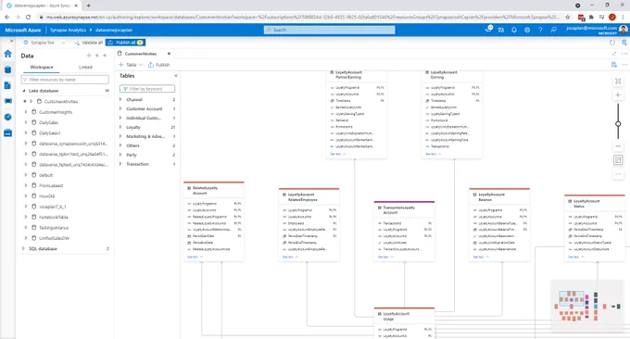630x339 pixels.
Task: Bookmark this page with star icon
Action: (x=567, y=18)
